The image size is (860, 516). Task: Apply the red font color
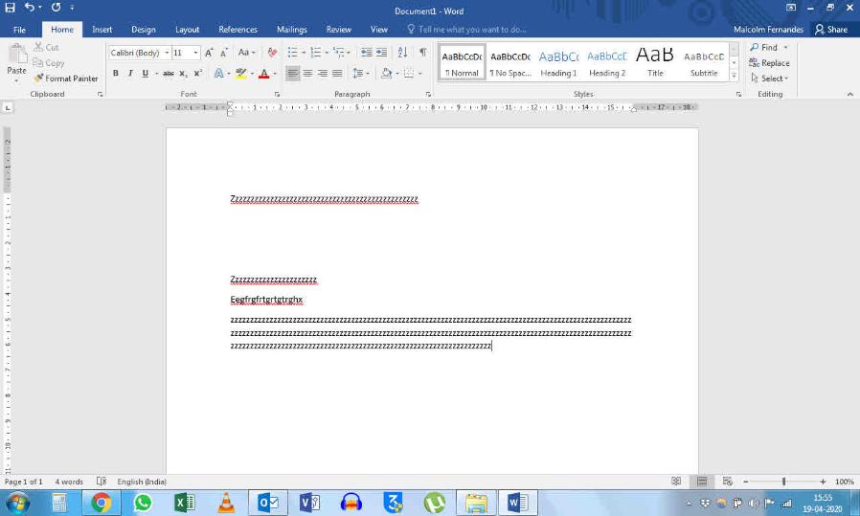pyautogui.click(x=263, y=73)
